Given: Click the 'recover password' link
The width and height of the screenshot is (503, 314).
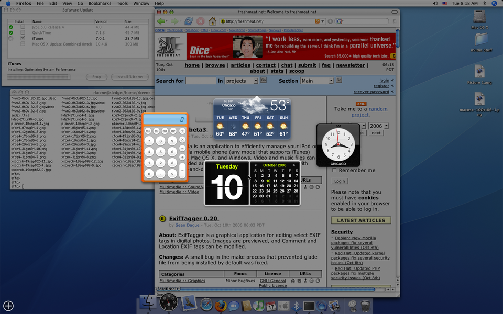Looking at the screenshot, I should pyautogui.click(x=371, y=92).
